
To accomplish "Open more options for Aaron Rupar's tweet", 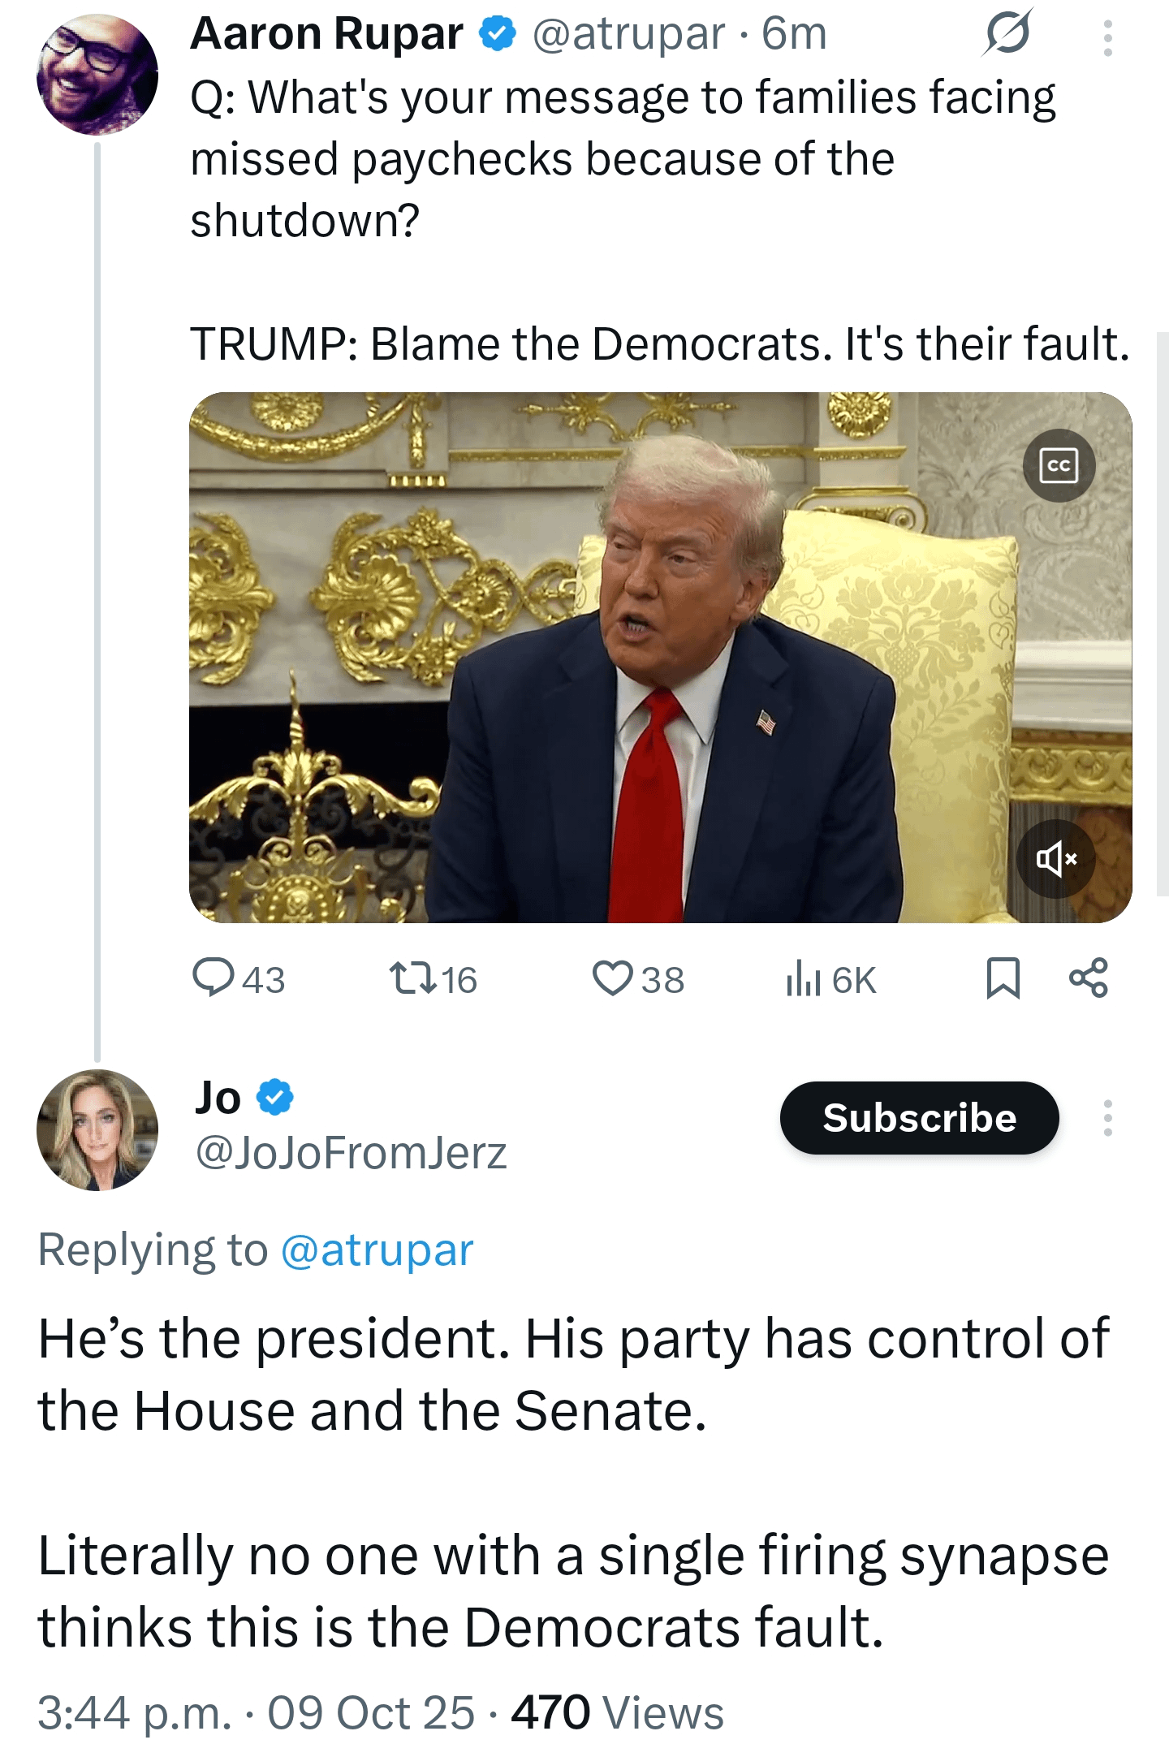I will pos(1107,37).
